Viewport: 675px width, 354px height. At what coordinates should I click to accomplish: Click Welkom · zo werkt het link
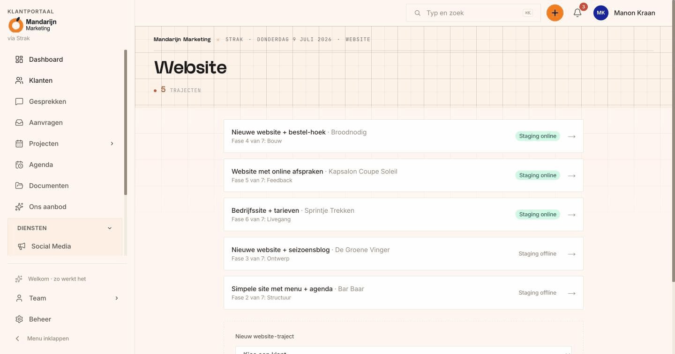click(x=57, y=279)
